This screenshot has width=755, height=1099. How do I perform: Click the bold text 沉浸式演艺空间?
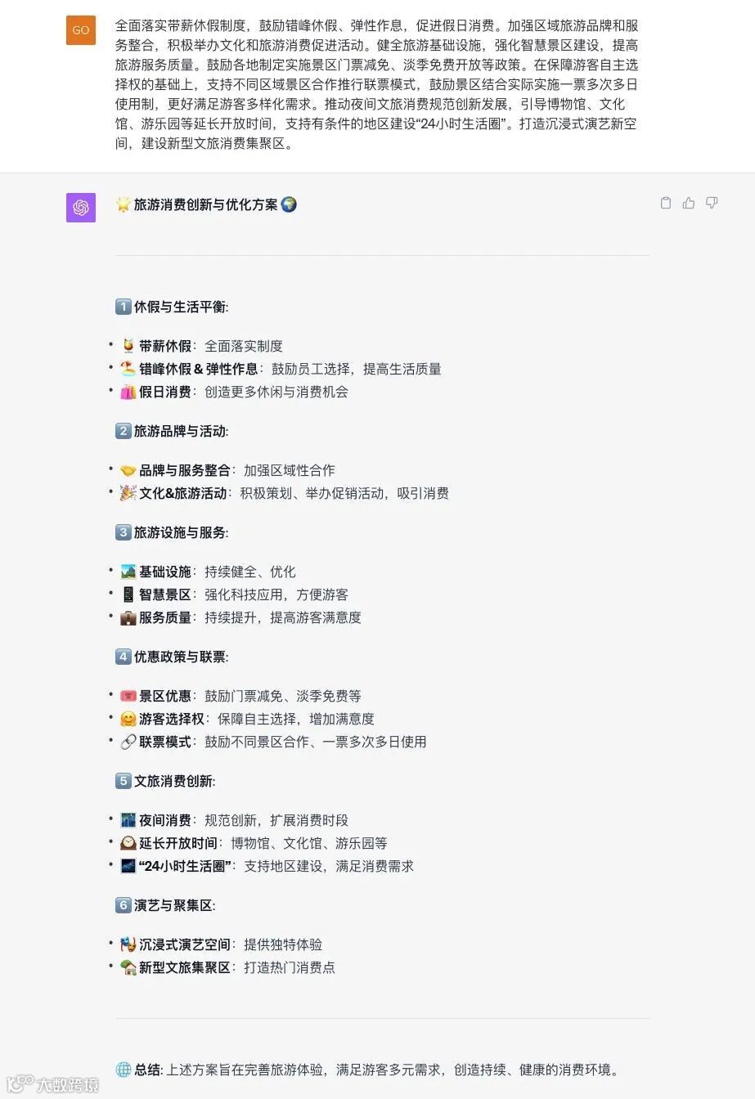click(x=185, y=944)
